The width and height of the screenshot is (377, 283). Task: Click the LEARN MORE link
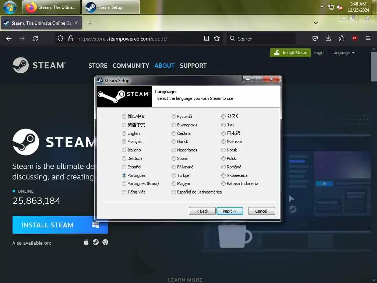click(185, 280)
